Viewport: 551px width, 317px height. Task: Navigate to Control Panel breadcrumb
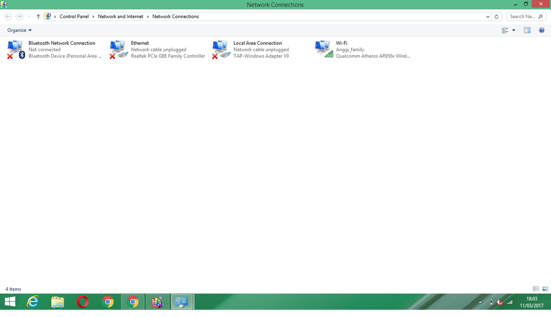pos(74,16)
